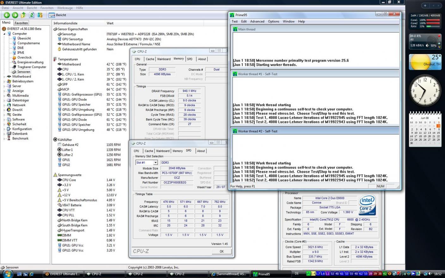The height and width of the screenshot is (278, 445).
Task: Switch to the Favoriten tab
Action: click(x=21, y=23)
